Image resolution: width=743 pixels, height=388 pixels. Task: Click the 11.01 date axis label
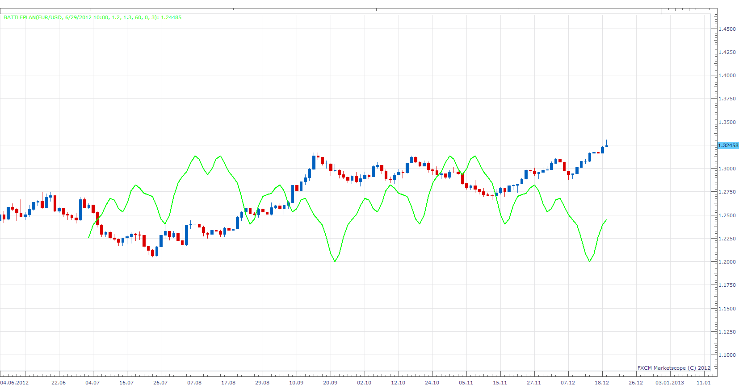(704, 383)
